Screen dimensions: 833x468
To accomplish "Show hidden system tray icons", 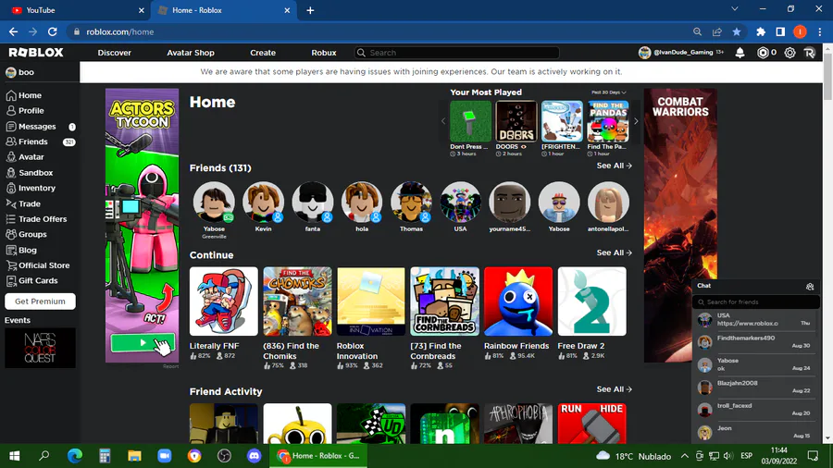I will point(684,456).
